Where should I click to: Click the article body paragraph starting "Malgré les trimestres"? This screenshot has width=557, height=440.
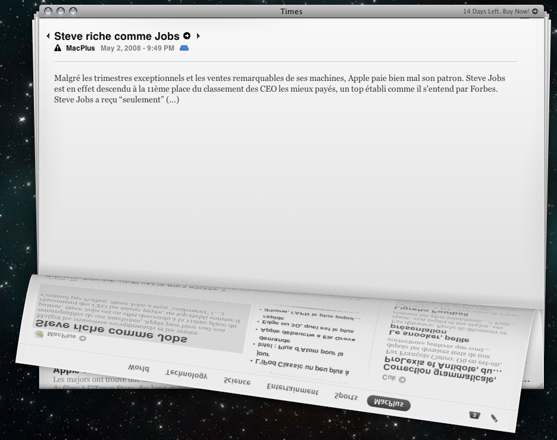click(280, 89)
